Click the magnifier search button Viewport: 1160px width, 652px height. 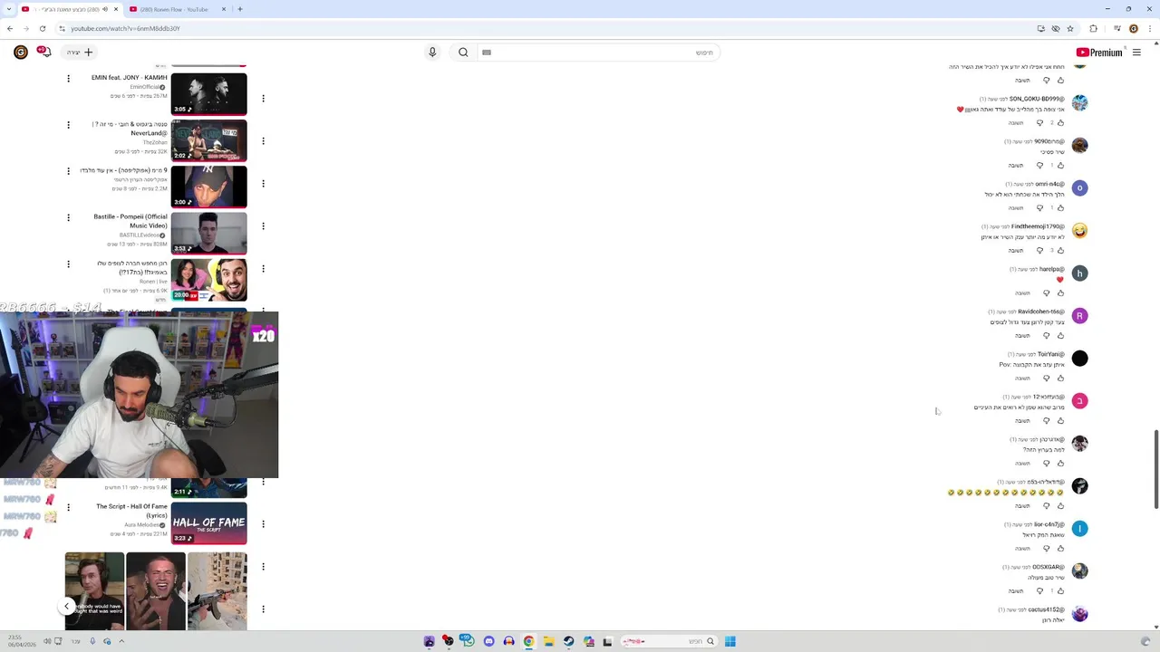[x=463, y=53]
